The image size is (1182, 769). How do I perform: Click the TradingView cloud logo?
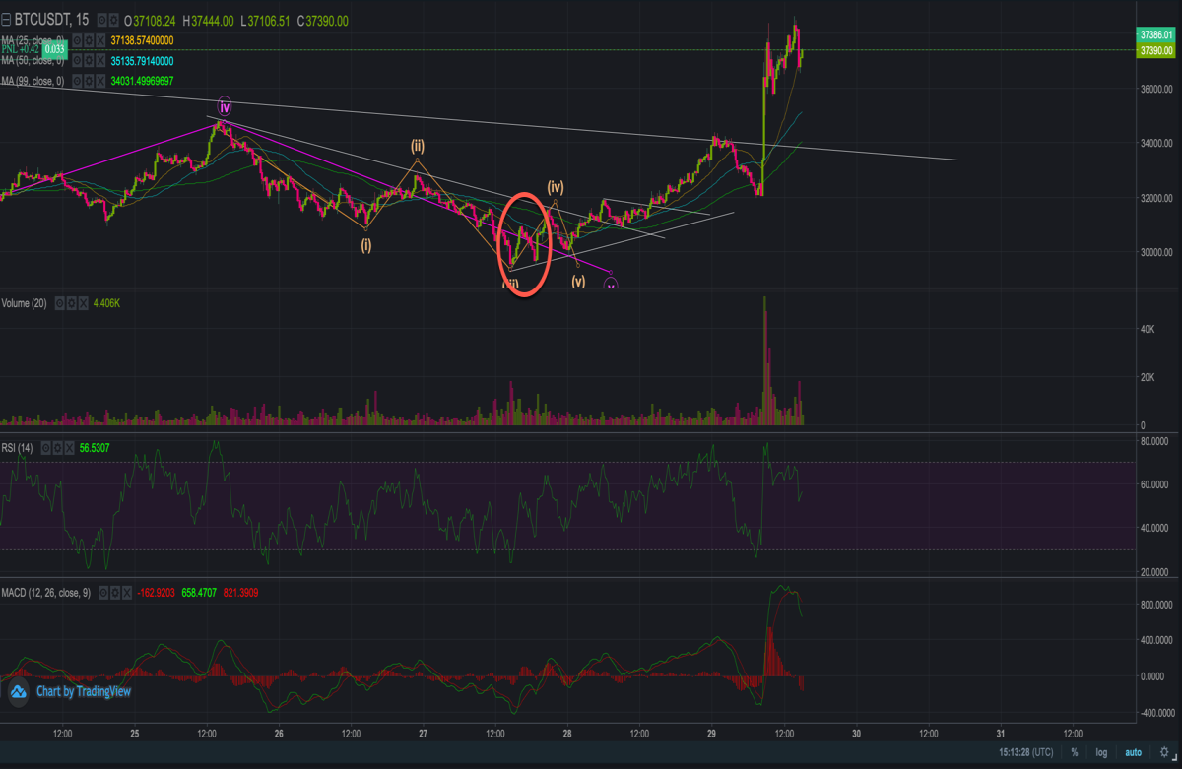coord(18,693)
